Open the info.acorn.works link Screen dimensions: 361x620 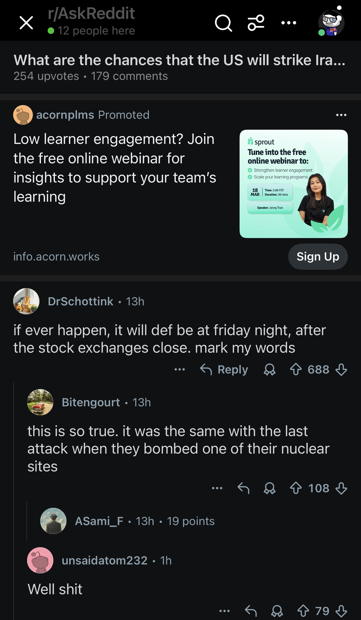(56, 257)
